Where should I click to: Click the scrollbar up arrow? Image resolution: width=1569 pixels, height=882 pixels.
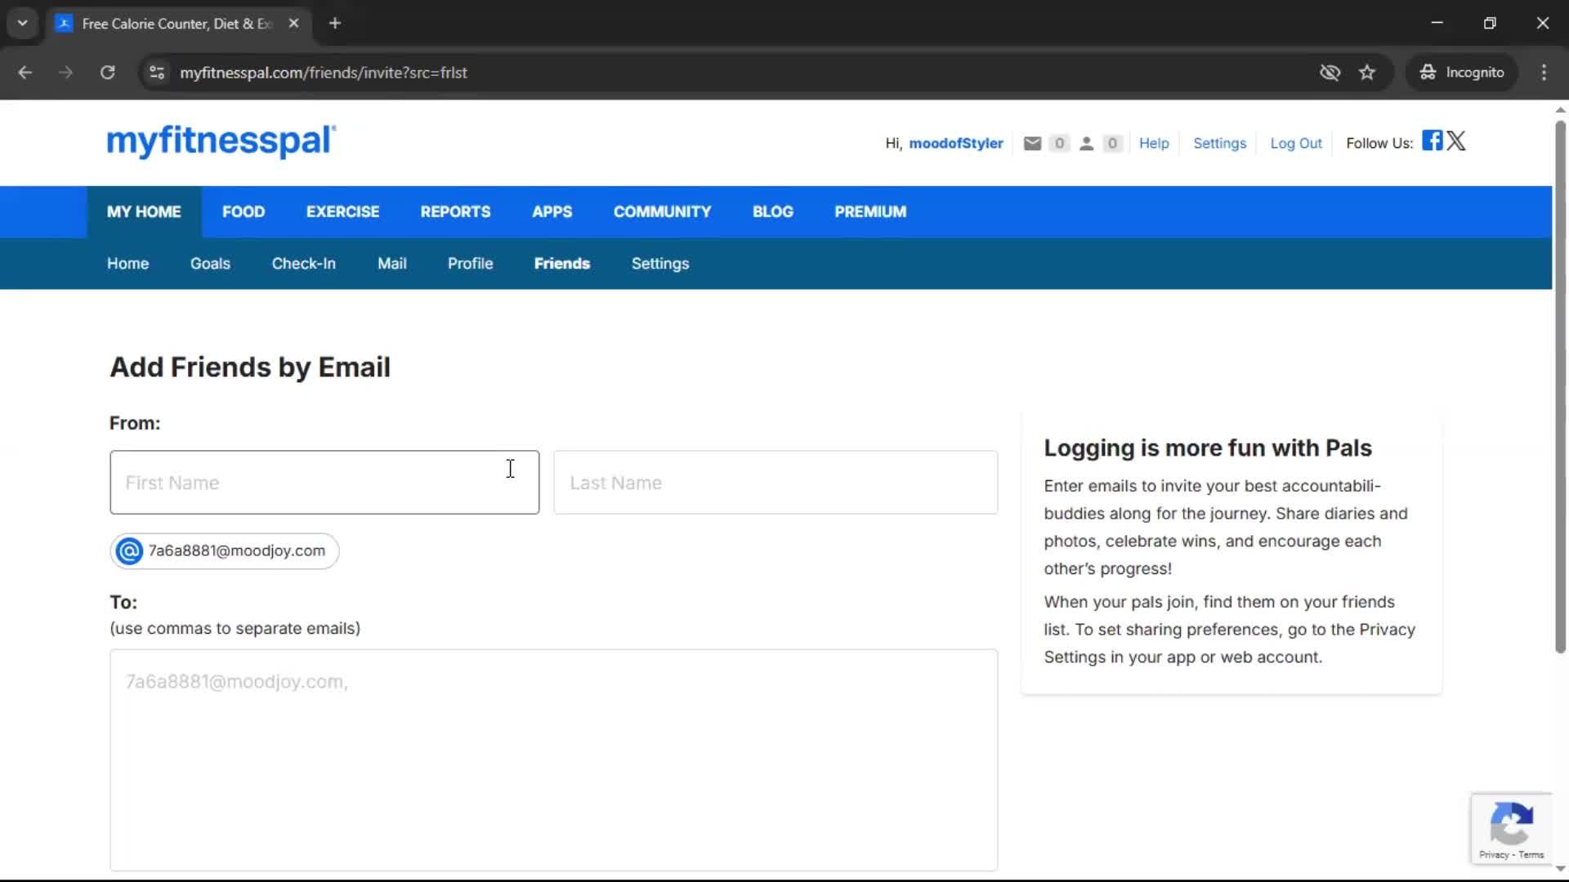click(x=1560, y=109)
